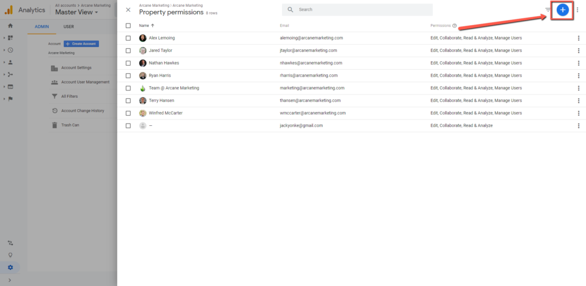Image resolution: width=586 pixels, height=286 pixels.
Task: Open Behavior sidebar icon
Action: [10, 86]
